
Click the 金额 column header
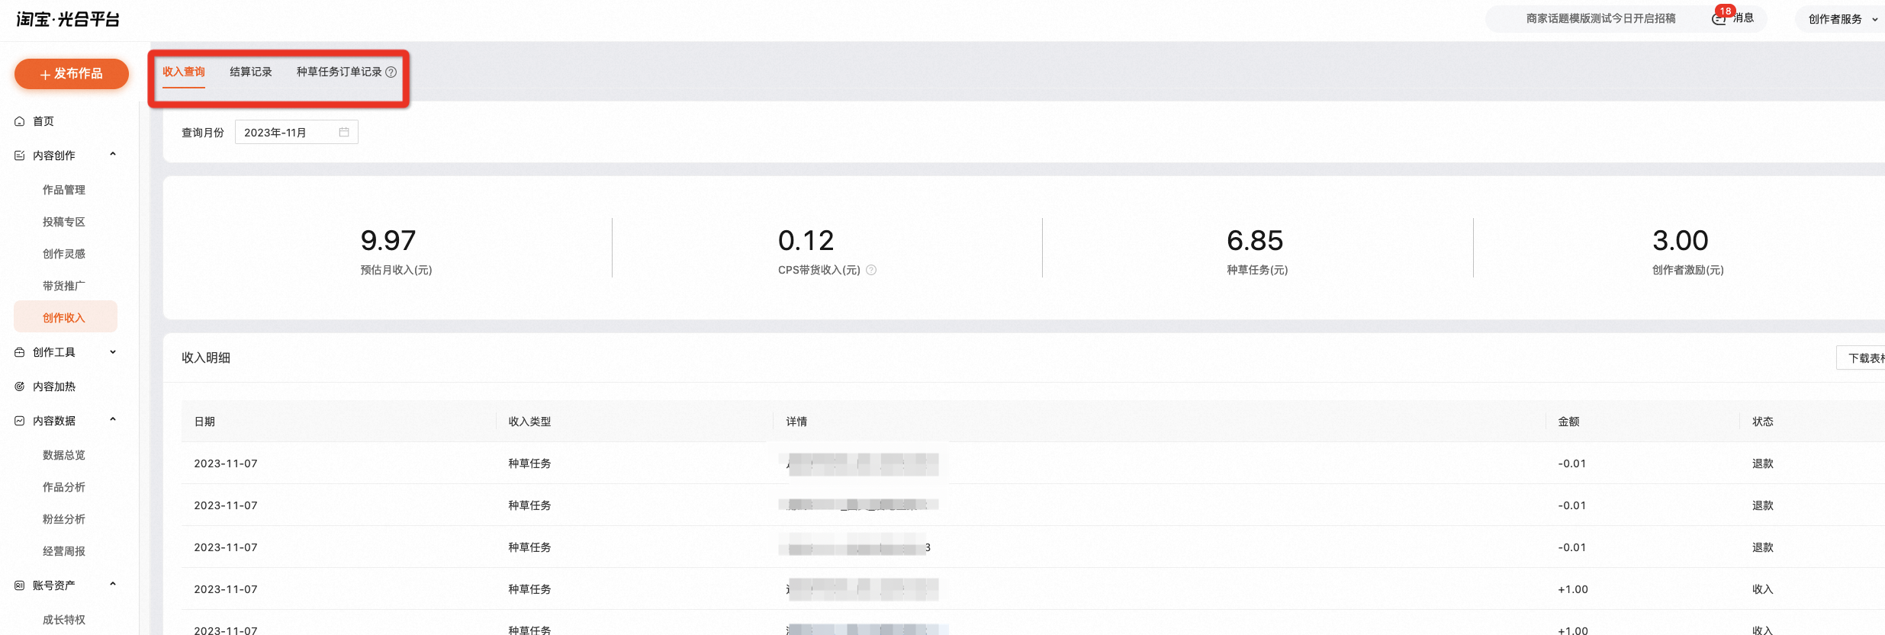pyautogui.click(x=1568, y=422)
